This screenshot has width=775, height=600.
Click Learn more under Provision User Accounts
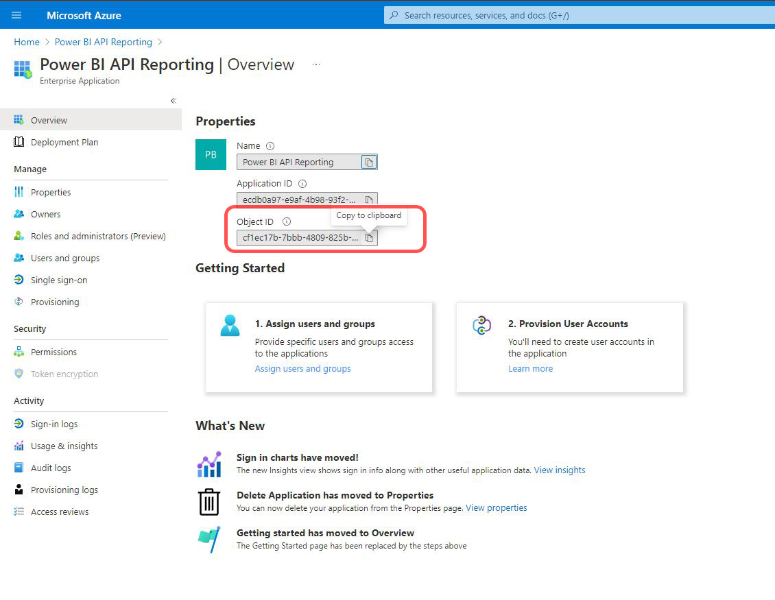530,368
